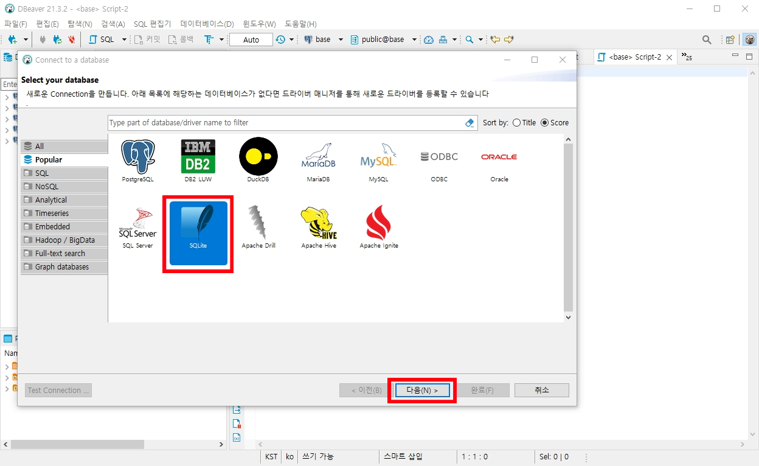Select the Apache Drill driver
This screenshot has width=759, height=466.
click(258, 228)
